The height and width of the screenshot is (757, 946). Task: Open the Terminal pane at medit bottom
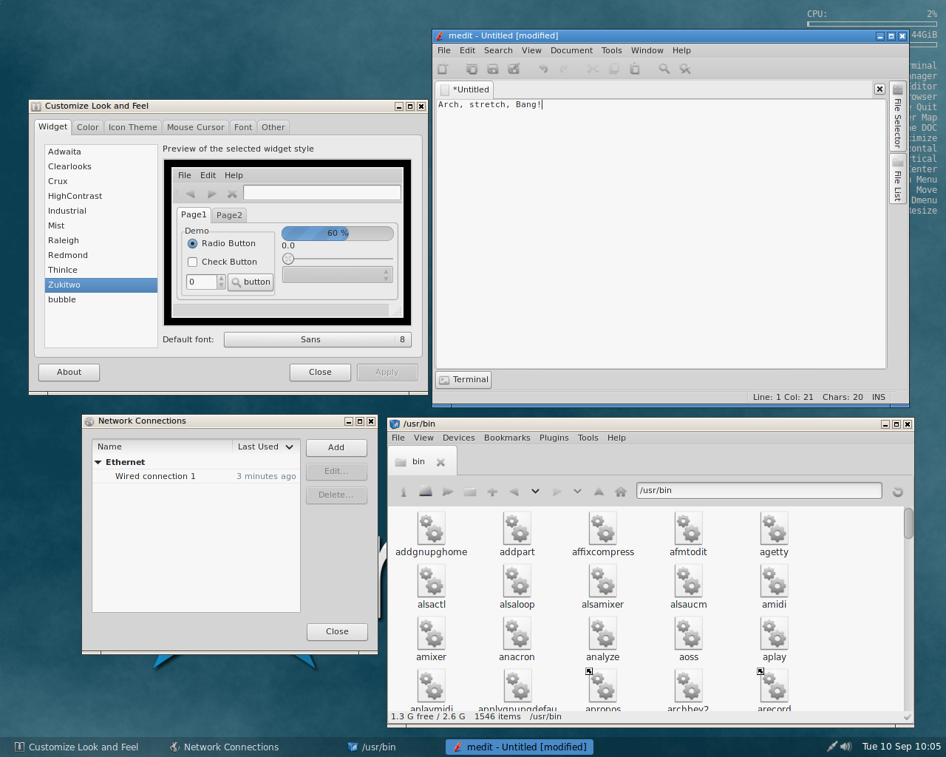pyautogui.click(x=463, y=380)
